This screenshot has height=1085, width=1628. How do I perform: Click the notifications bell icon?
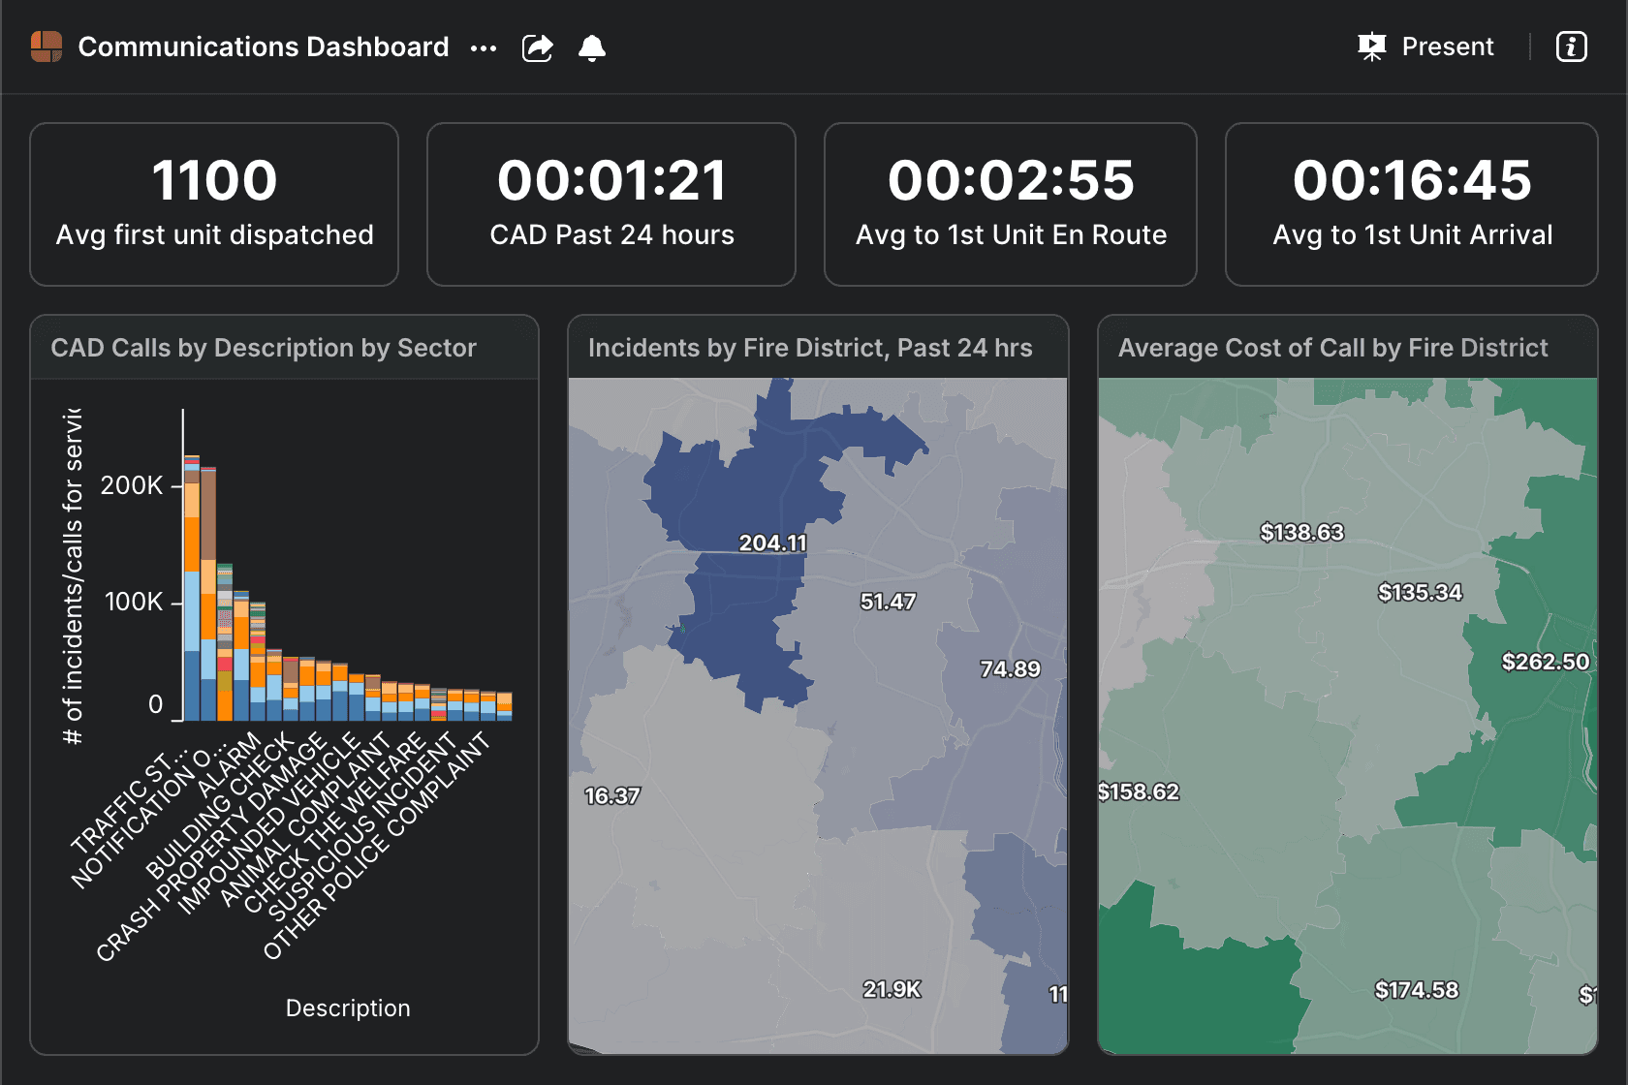click(x=592, y=47)
